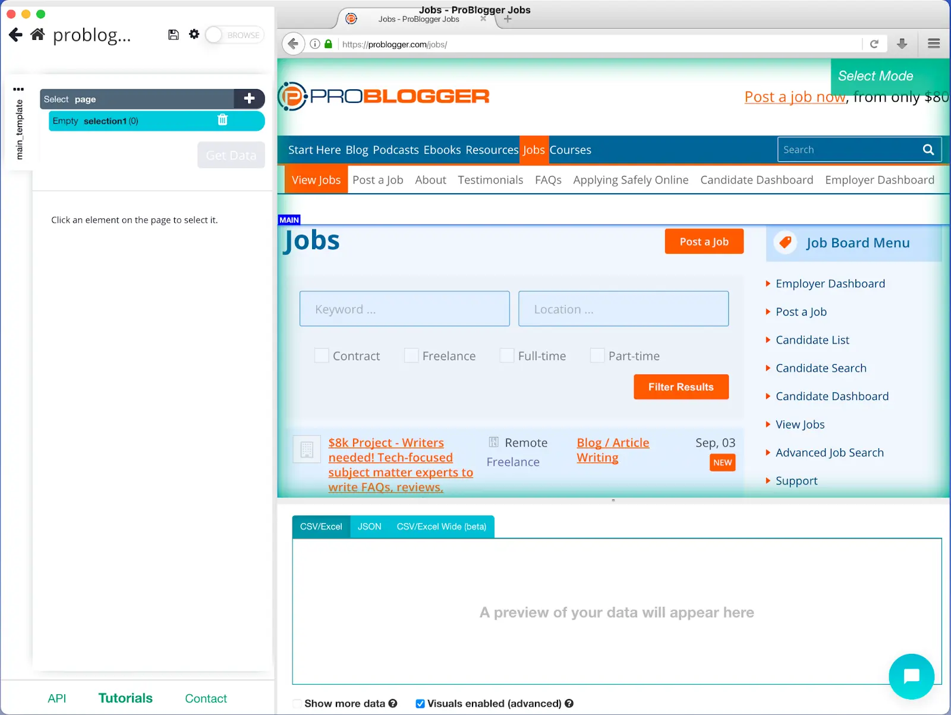The width and height of the screenshot is (951, 715).
Task: Switch to the JSON preview tab
Action: click(x=369, y=526)
